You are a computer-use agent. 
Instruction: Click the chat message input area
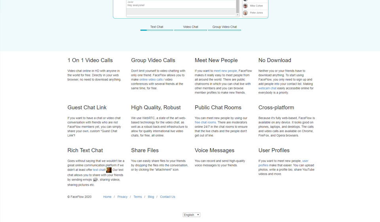tap(181, 12)
